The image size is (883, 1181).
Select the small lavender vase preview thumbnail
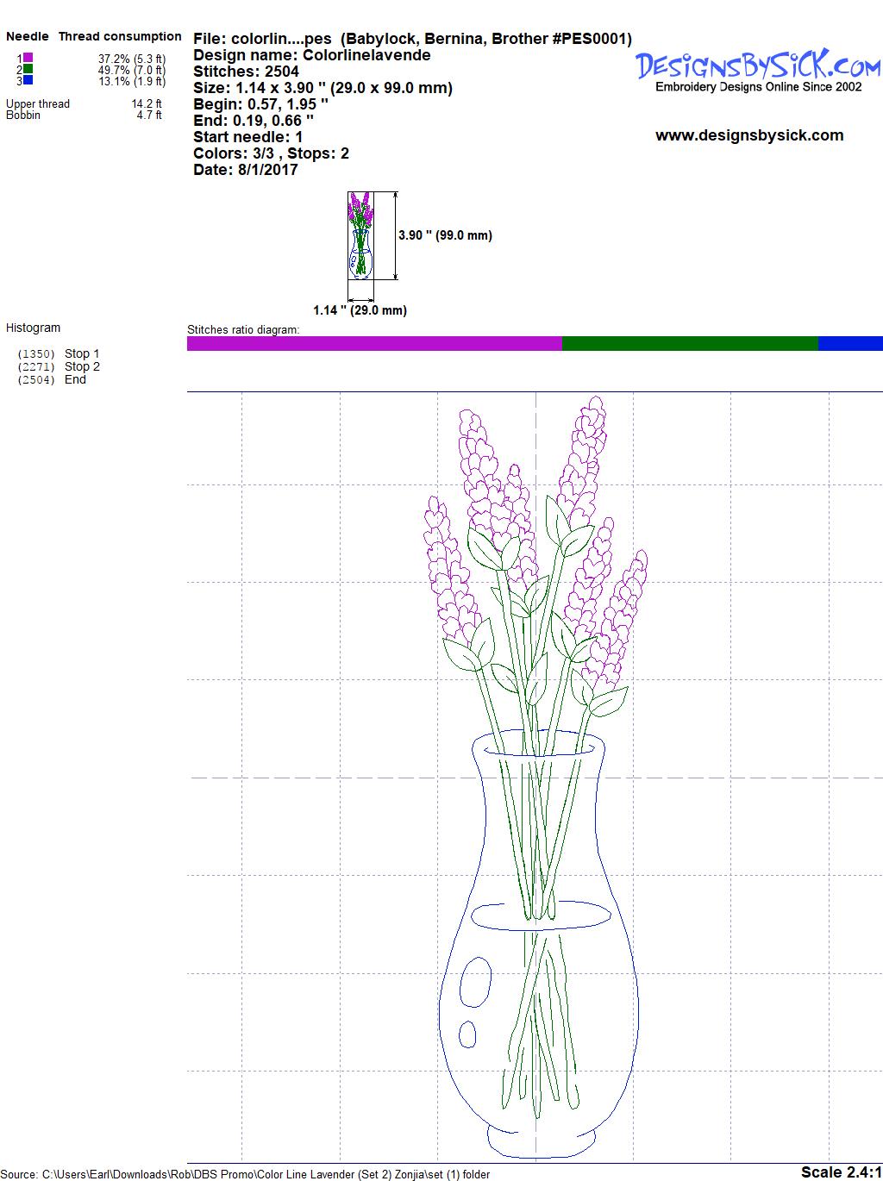(x=360, y=235)
